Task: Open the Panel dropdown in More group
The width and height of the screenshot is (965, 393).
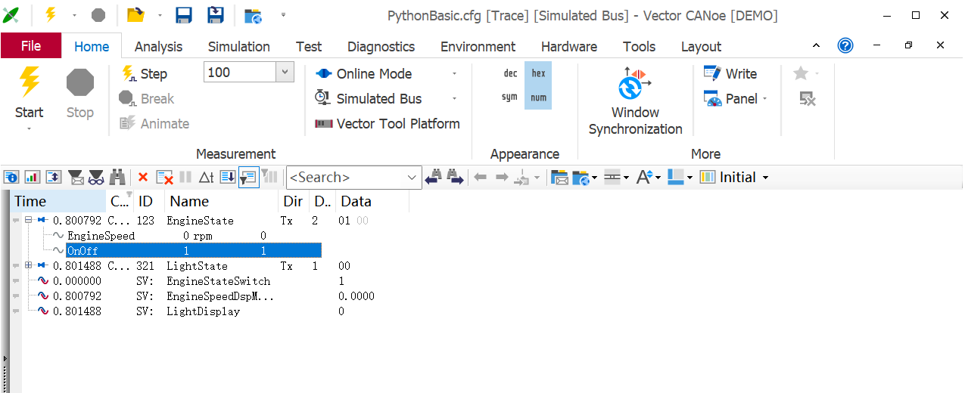Action: point(764,98)
